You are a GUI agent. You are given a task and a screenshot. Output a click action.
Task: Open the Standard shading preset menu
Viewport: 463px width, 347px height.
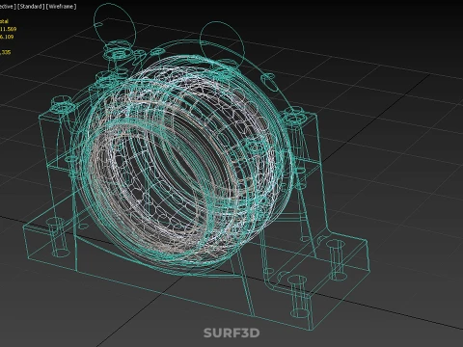[31, 7]
